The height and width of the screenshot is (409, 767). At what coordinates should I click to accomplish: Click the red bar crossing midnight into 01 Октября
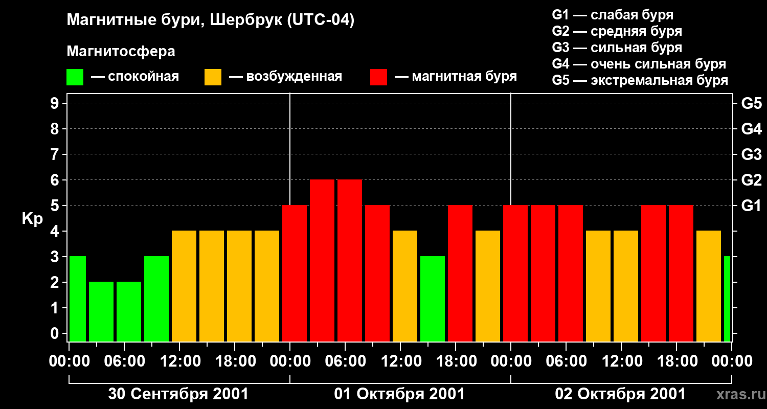pos(295,274)
